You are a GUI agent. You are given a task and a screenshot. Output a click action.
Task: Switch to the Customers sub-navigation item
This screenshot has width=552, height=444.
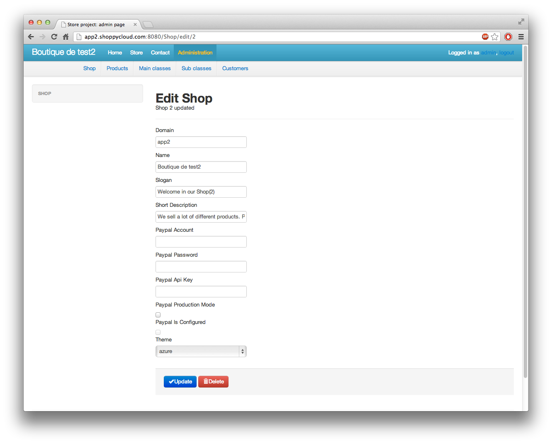[x=235, y=68]
